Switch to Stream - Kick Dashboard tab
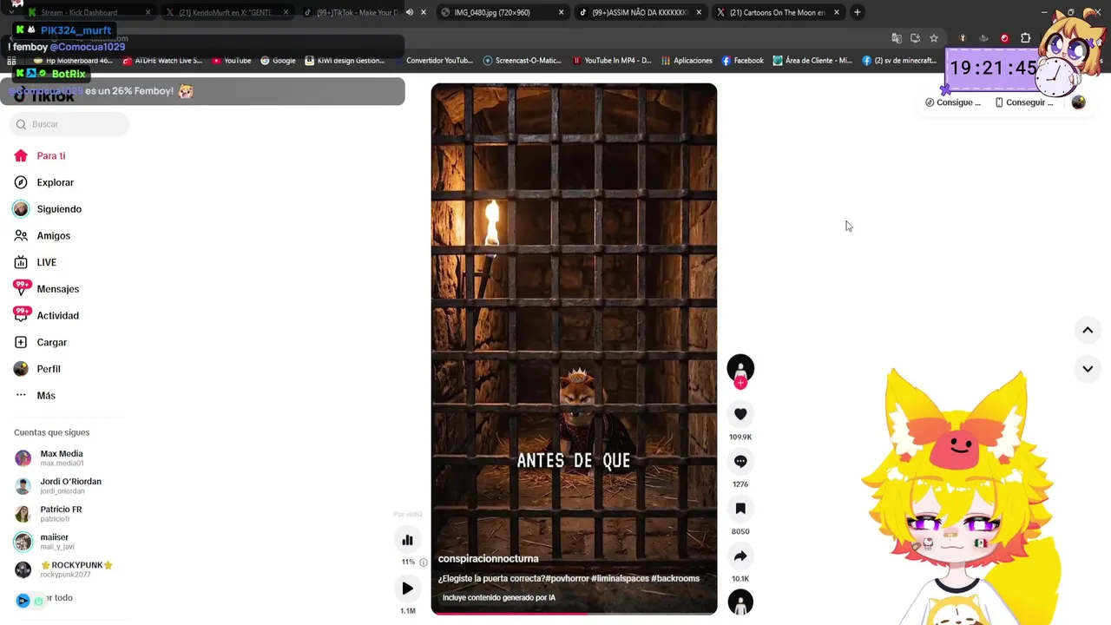 pyautogui.click(x=82, y=12)
